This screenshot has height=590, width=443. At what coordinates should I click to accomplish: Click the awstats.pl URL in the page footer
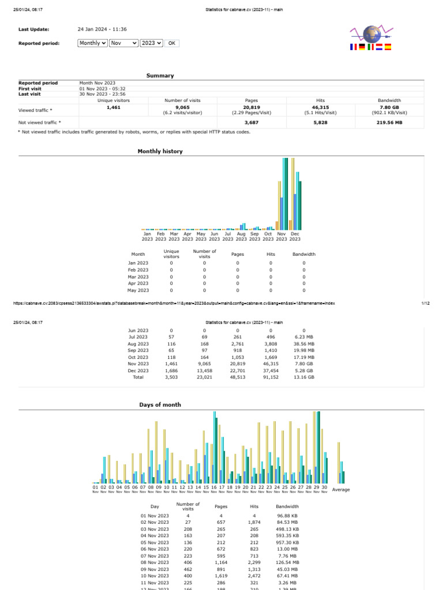[174, 303]
